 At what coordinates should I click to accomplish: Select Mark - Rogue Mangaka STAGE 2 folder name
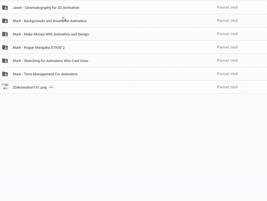39,47
